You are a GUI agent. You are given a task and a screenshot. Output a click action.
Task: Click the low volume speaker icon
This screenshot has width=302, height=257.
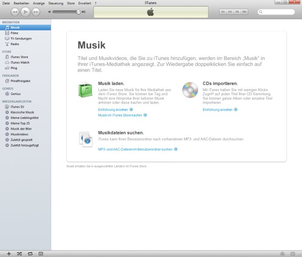point(50,12)
